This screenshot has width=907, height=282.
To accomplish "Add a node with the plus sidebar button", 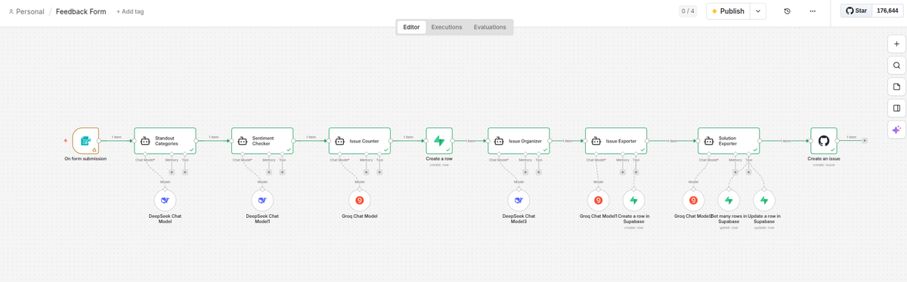I will (896, 44).
